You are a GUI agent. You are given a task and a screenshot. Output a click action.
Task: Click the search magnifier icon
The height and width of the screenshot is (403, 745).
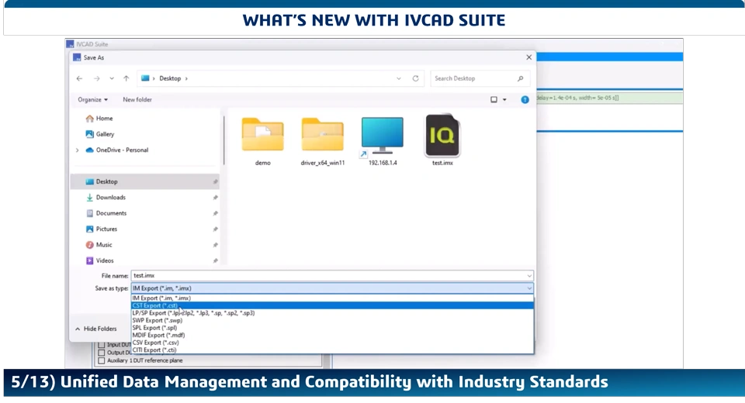(x=520, y=78)
